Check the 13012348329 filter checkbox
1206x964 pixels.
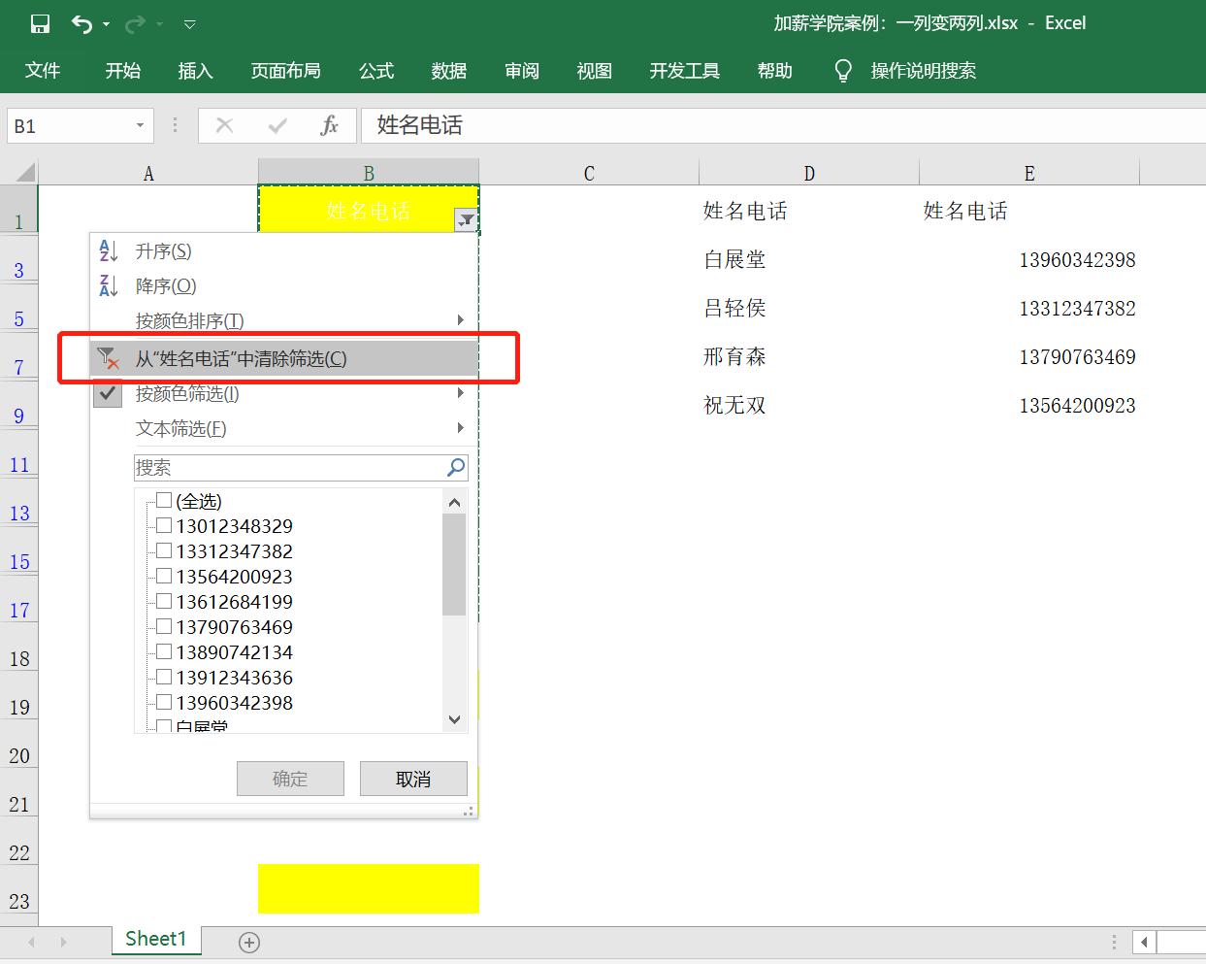pos(164,525)
